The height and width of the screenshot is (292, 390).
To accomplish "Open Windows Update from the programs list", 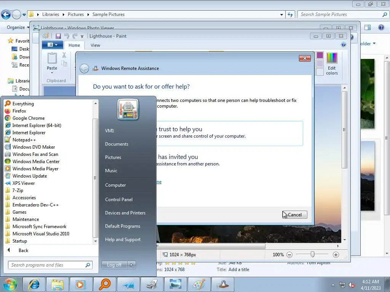I will [26, 176].
